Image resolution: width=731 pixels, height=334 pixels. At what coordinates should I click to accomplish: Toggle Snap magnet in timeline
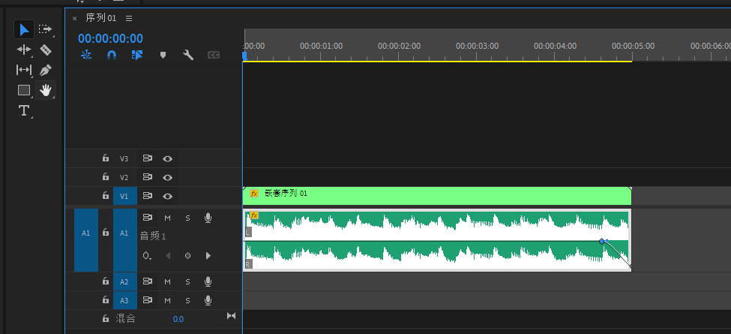coord(112,55)
